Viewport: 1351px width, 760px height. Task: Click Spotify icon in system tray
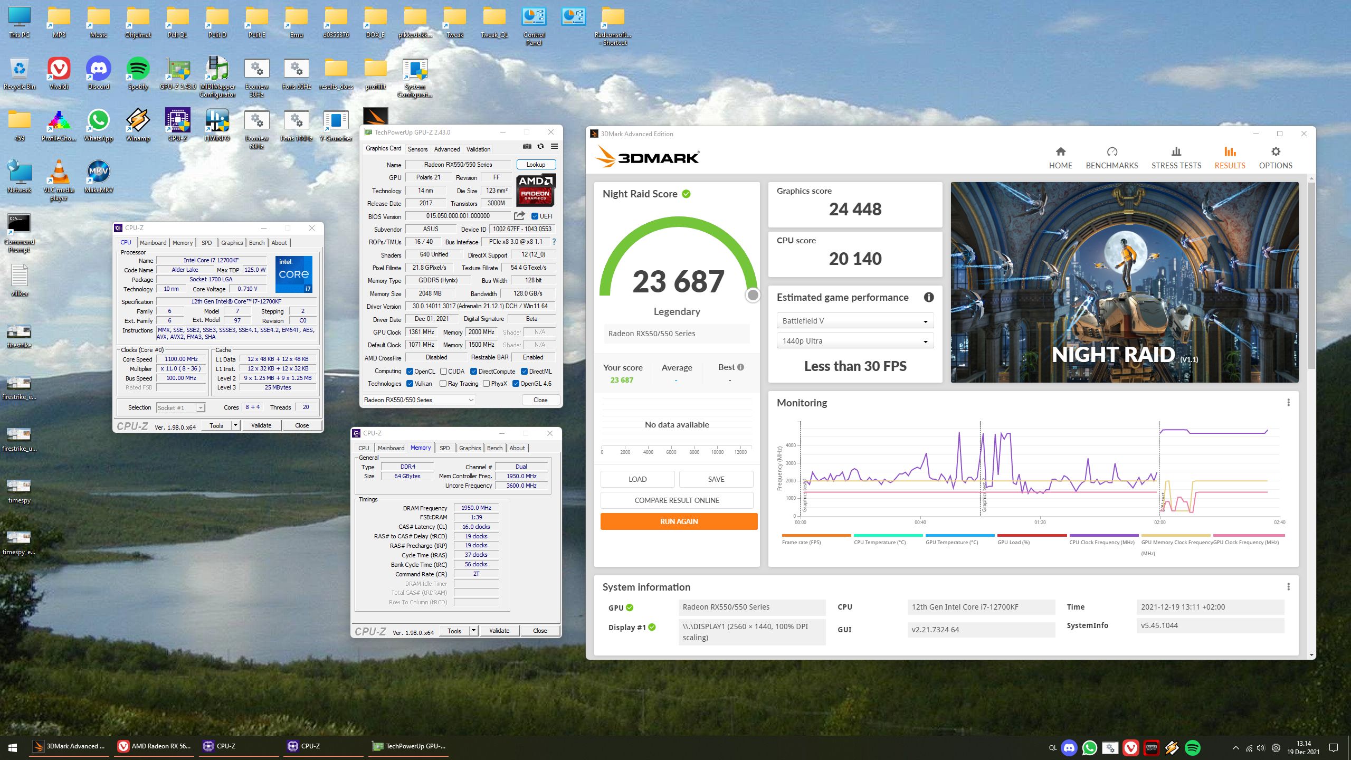tap(1193, 747)
